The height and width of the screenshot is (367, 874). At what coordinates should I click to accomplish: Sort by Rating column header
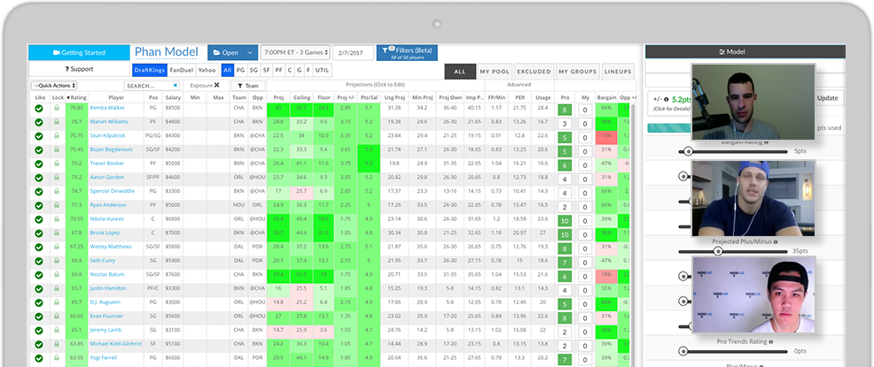[x=76, y=97]
